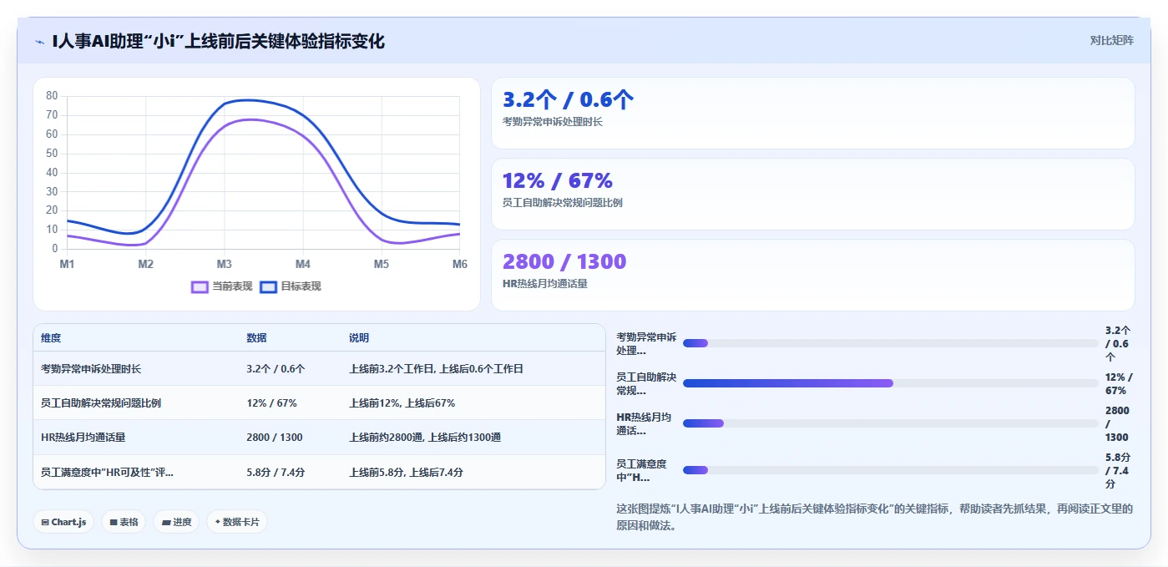Click the HR热线月均通话量 card caption
1168x567 pixels.
pyautogui.click(x=544, y=284)
